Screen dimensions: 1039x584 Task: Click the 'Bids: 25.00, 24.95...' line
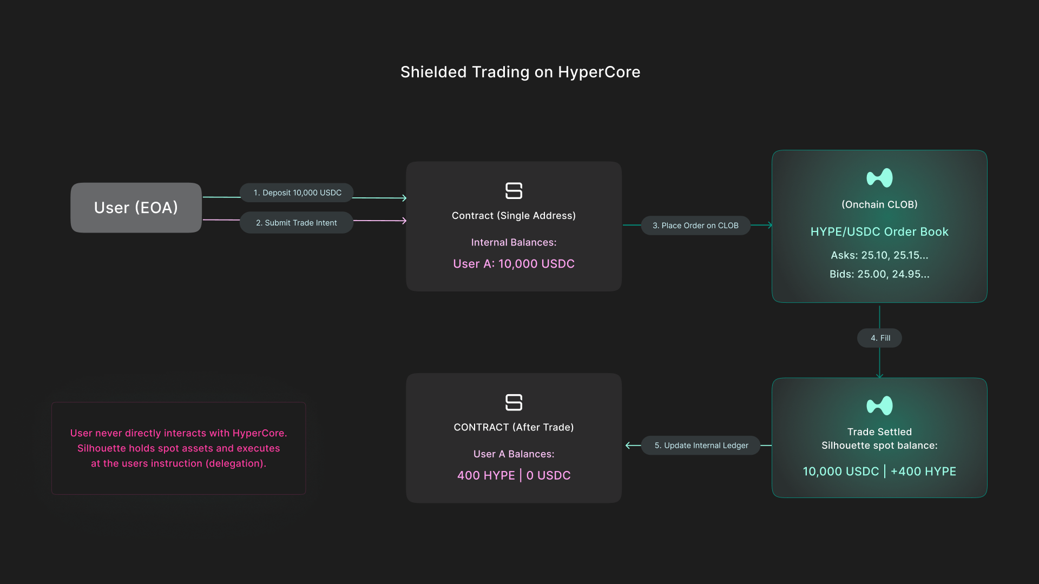click(x=879, y=274)
